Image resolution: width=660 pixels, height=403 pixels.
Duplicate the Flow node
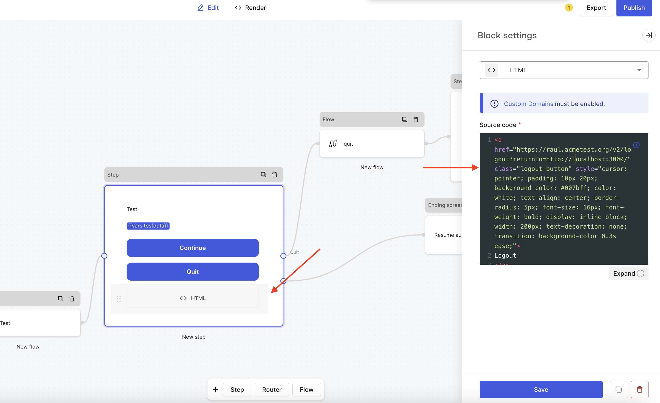[404, 119]
